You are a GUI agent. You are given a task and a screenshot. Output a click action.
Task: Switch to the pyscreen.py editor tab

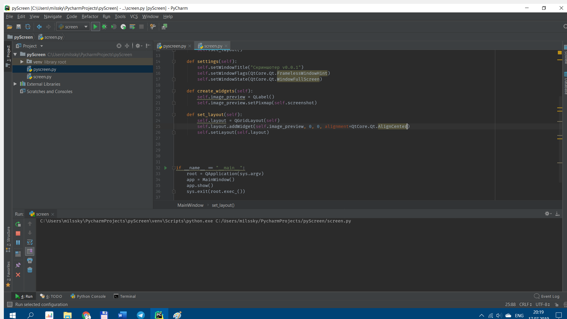point(174,46)
